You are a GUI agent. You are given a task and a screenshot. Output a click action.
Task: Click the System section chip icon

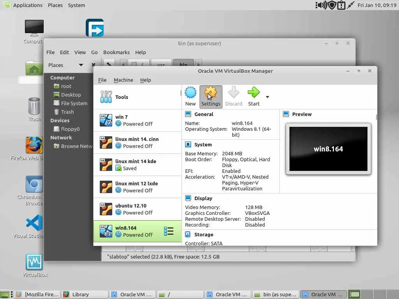(x=188, y=144)
